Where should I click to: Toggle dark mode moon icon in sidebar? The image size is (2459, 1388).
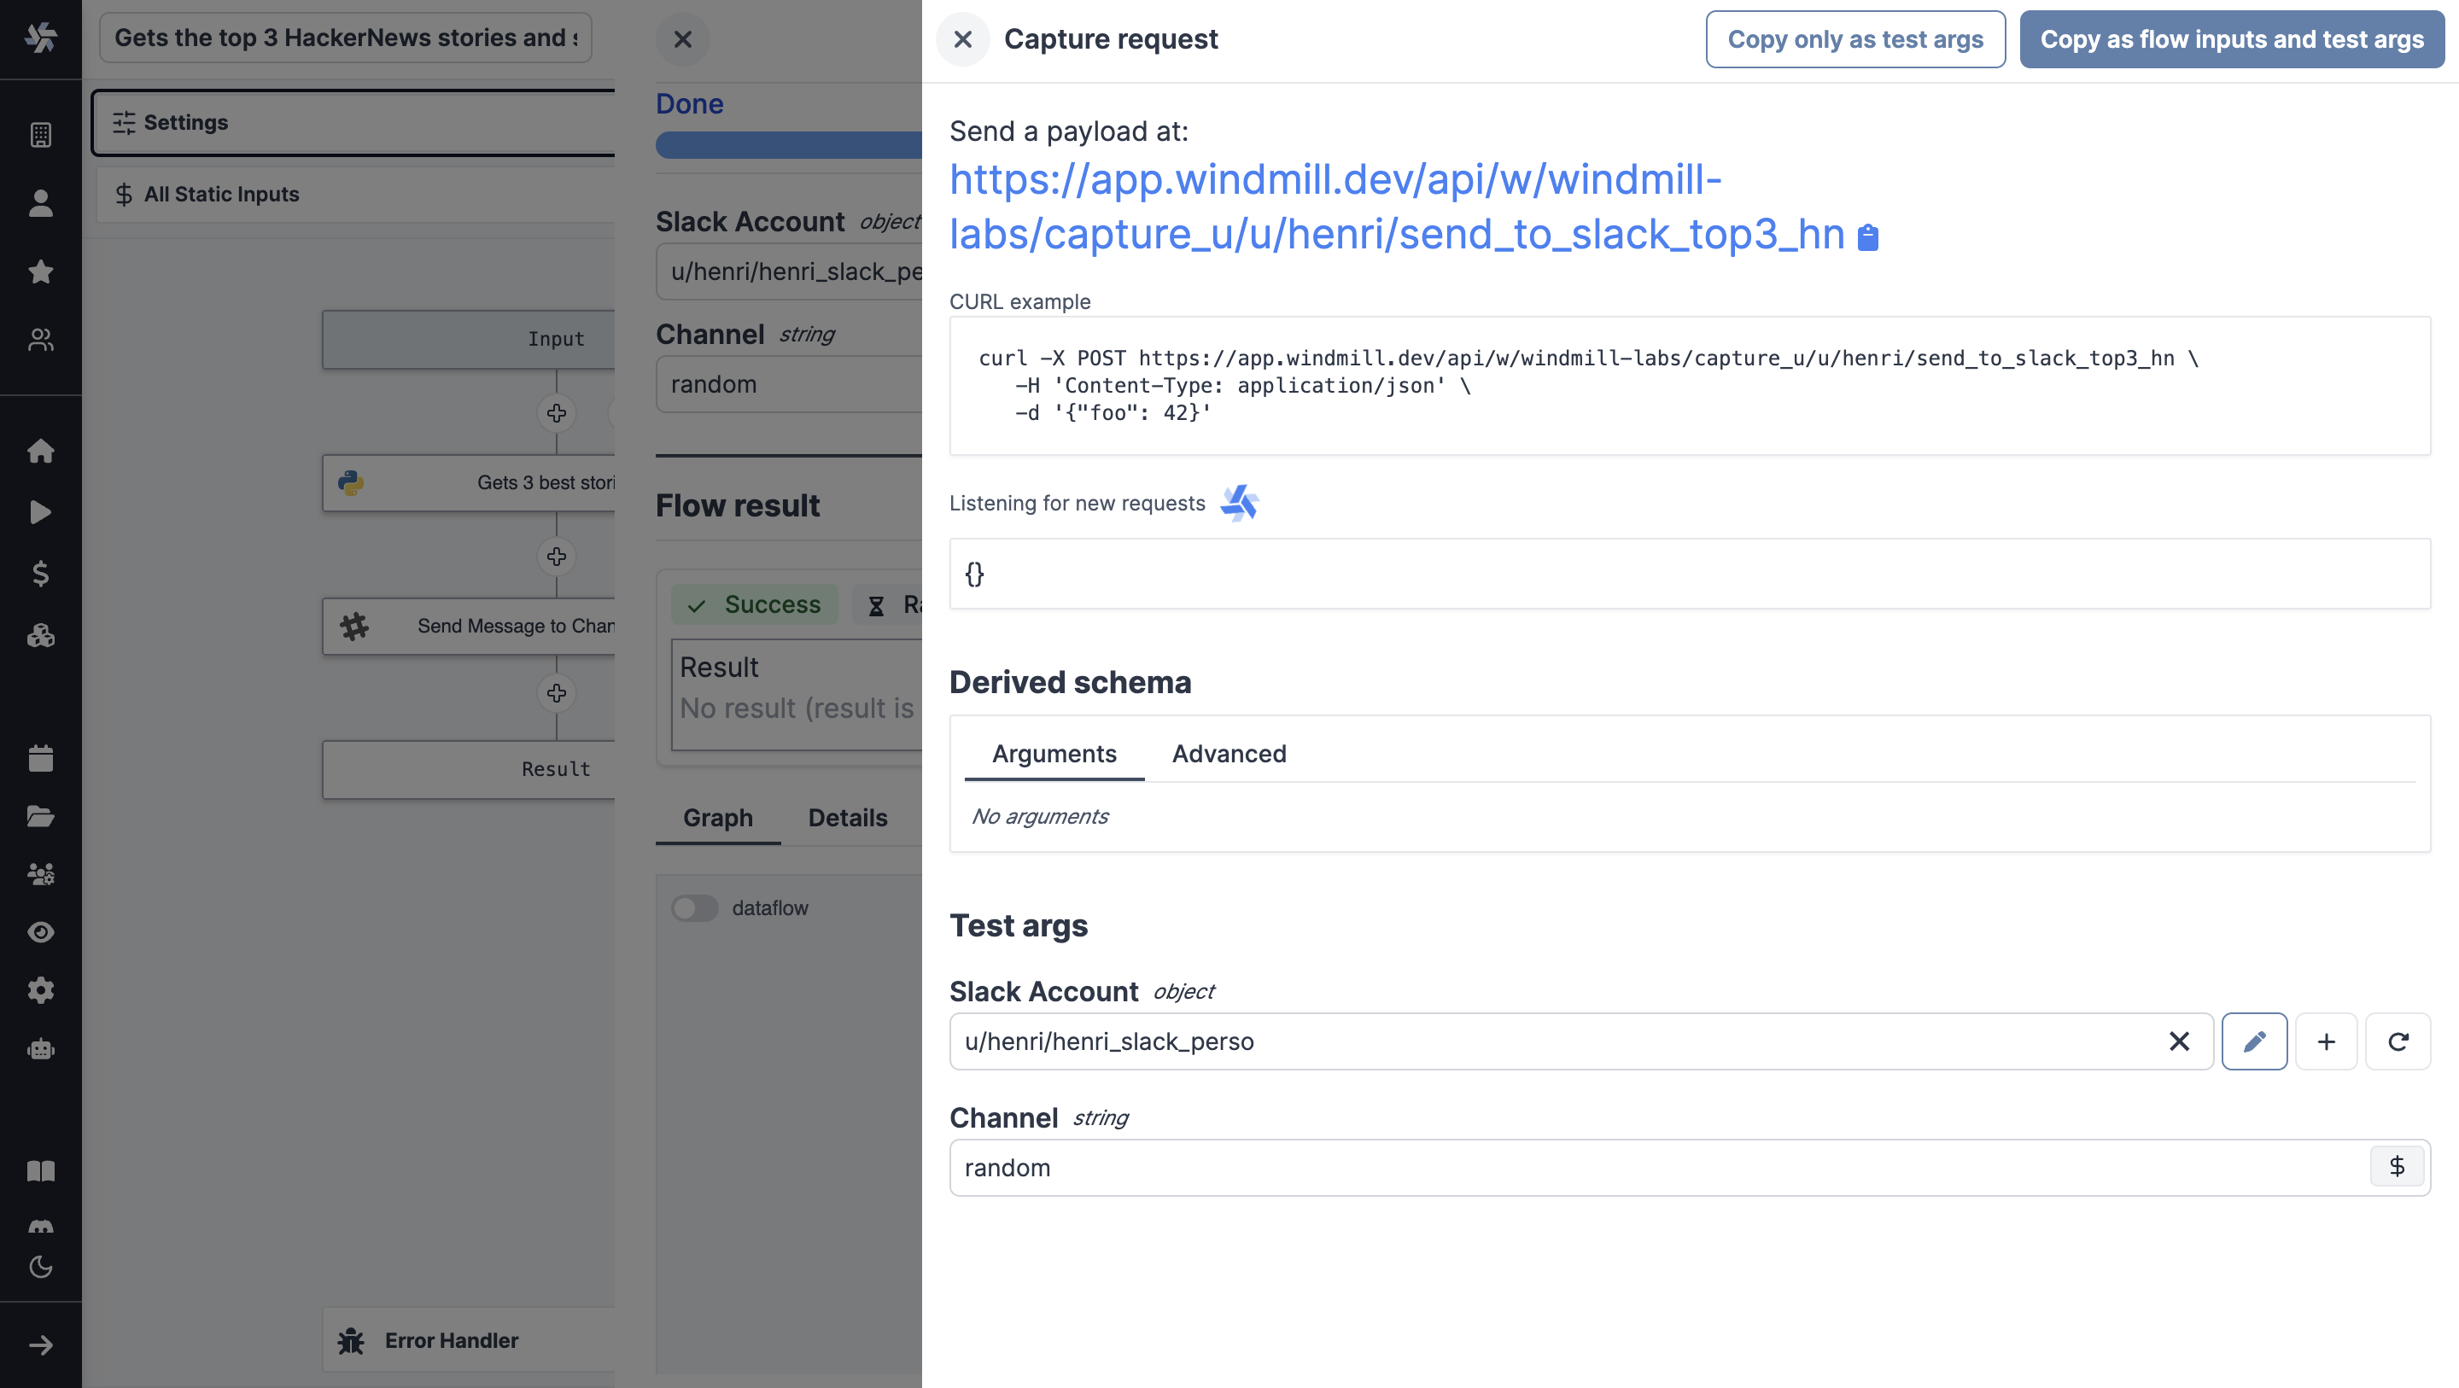(40, 1267)
